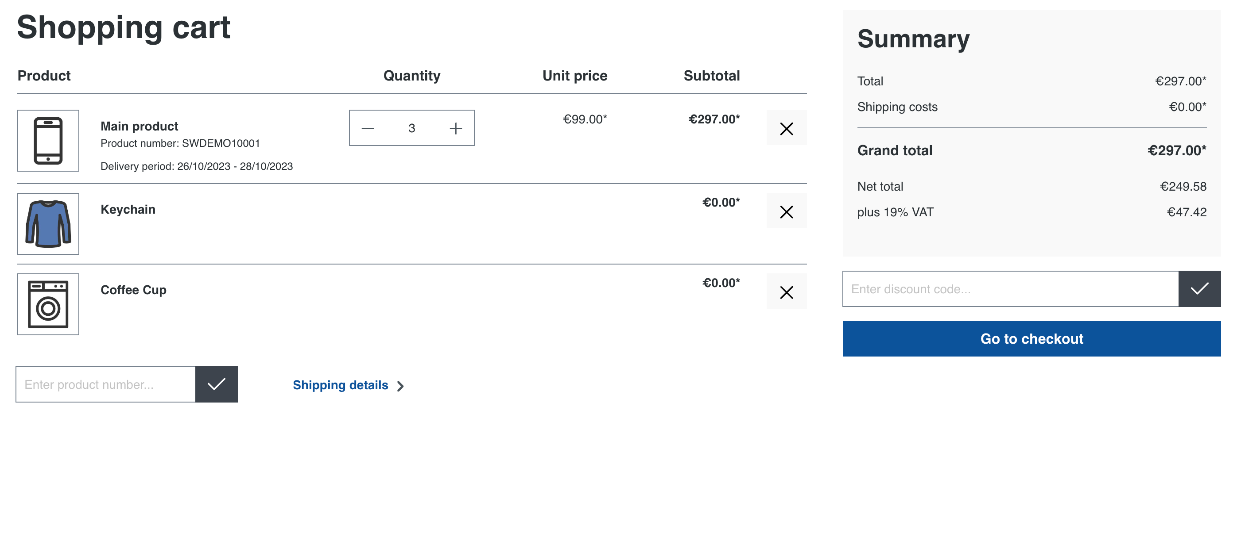Click the Quantity column header

pyautogui.click(x=412, y=76)
